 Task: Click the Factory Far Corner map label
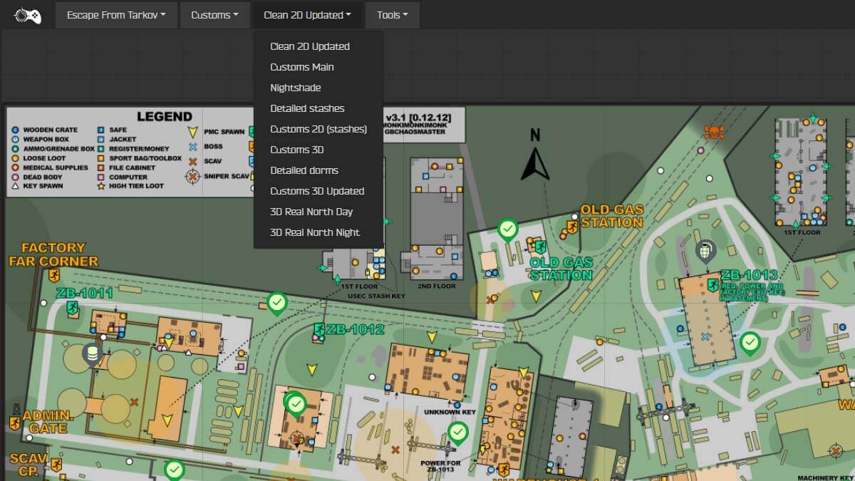53,254
